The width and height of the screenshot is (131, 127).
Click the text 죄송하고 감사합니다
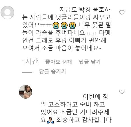pos(84,120)
